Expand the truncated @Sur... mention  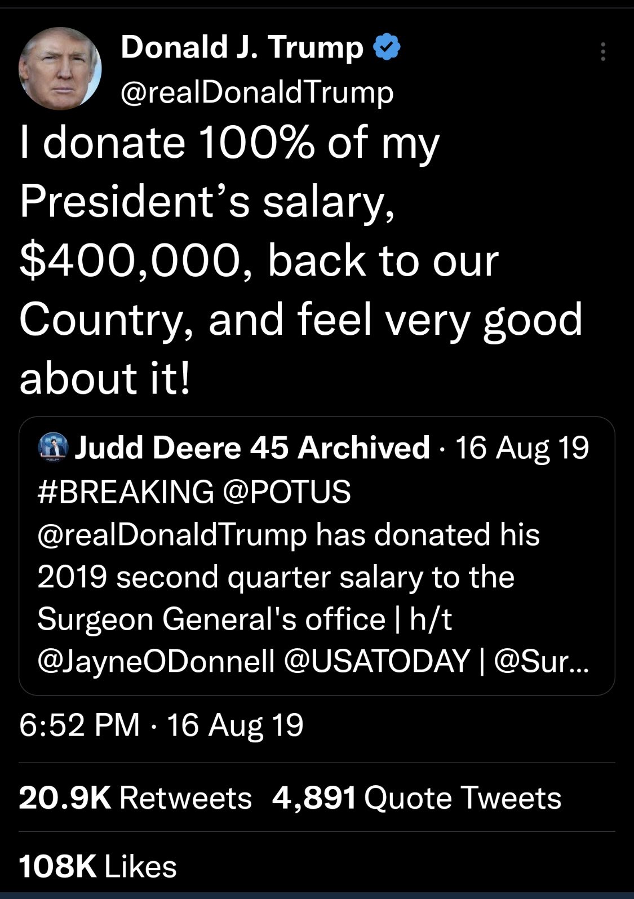click(542, 661)
